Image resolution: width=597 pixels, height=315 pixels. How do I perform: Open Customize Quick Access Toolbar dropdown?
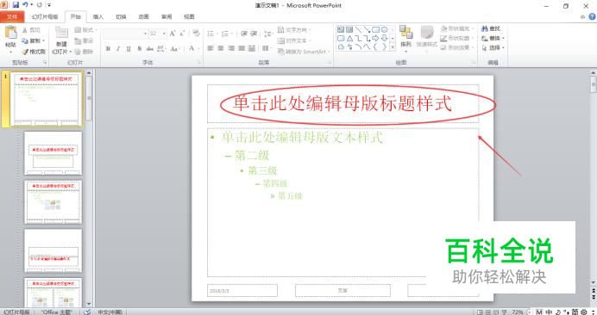[x=49, y=5]
